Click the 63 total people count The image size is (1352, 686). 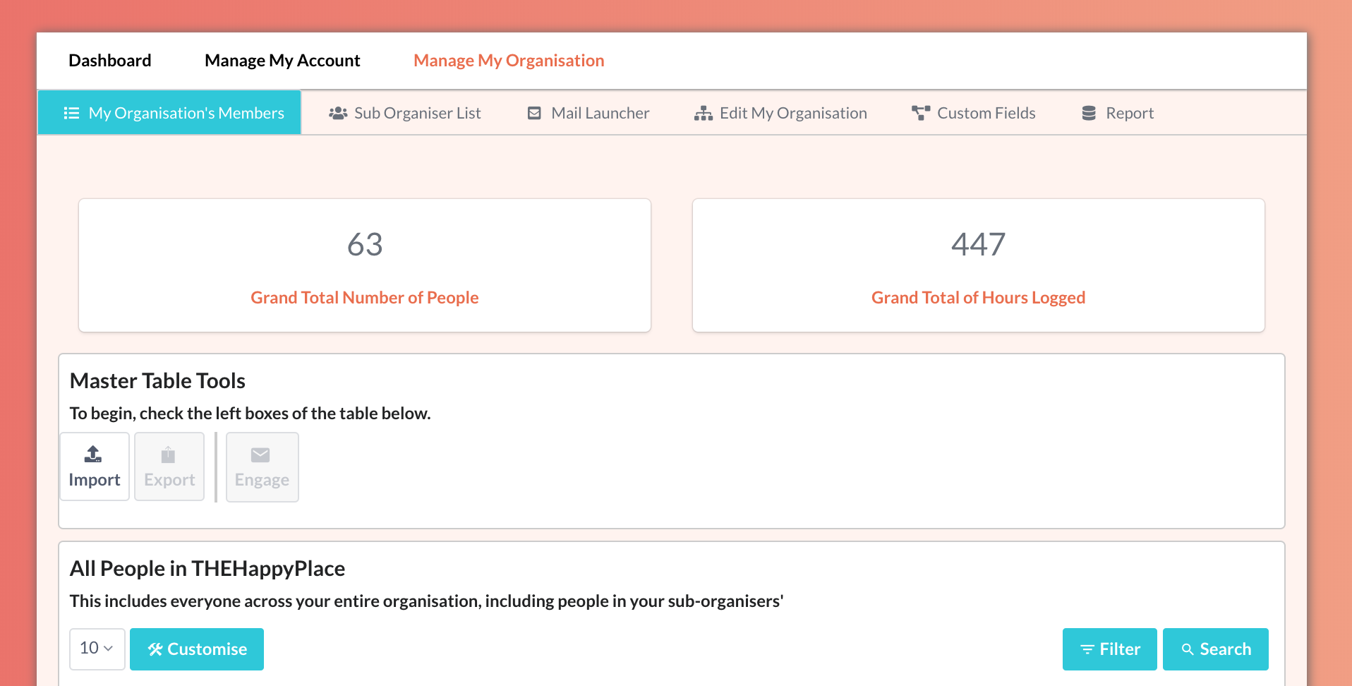pyautogui.click(x=365, y=245)
